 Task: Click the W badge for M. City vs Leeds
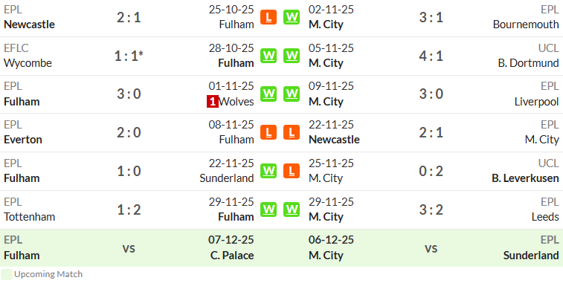coord(292,209)
